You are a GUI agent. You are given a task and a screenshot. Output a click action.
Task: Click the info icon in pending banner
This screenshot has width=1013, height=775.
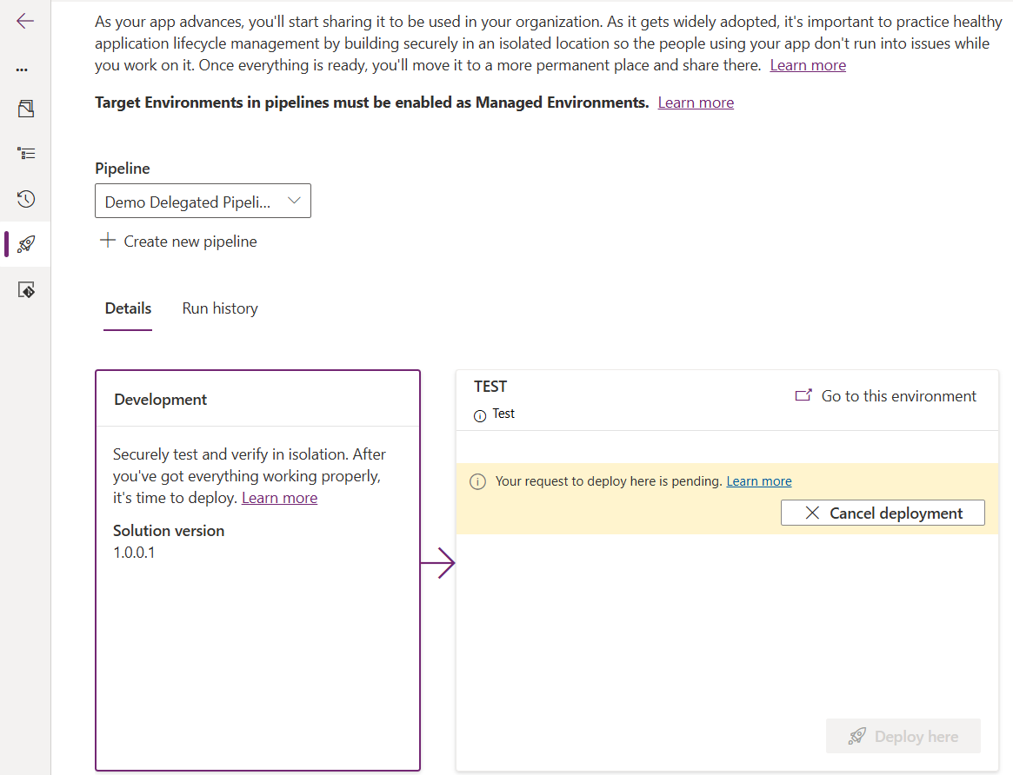click(x=477, y=482)
